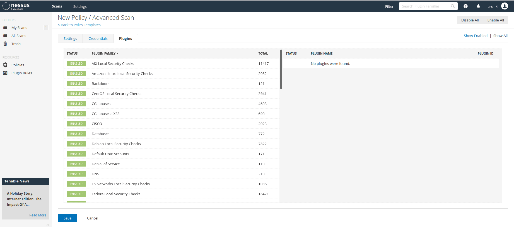
Task: Select the DNS family name
Action: [95, 174]
